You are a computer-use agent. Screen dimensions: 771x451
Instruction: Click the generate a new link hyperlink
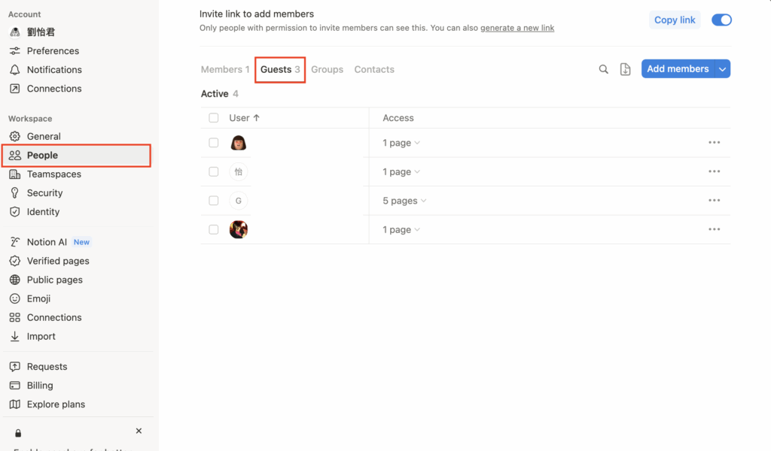(x=517, y=29)
